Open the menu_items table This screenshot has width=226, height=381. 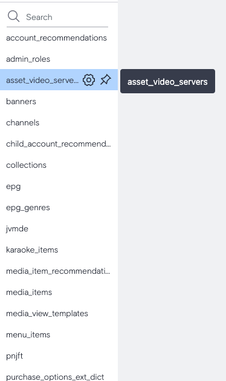point(59,334)
